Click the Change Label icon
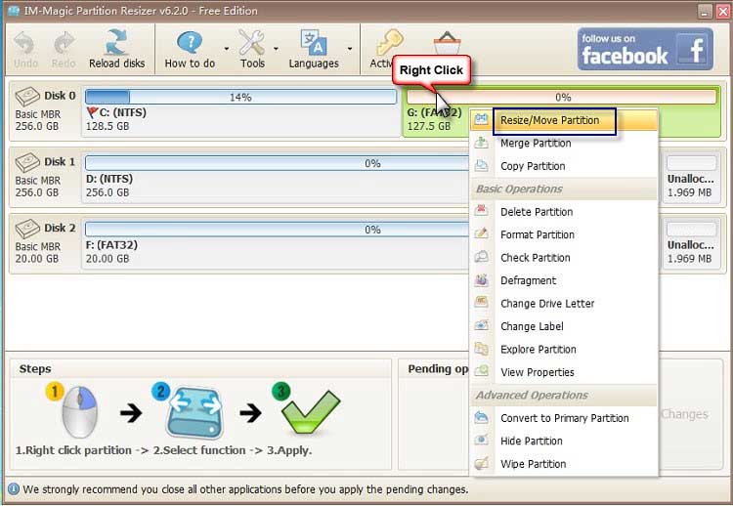Screen dimensions: 733x506 [x=481, y=325]
